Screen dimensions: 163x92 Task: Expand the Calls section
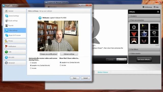[x=15, y=52]
